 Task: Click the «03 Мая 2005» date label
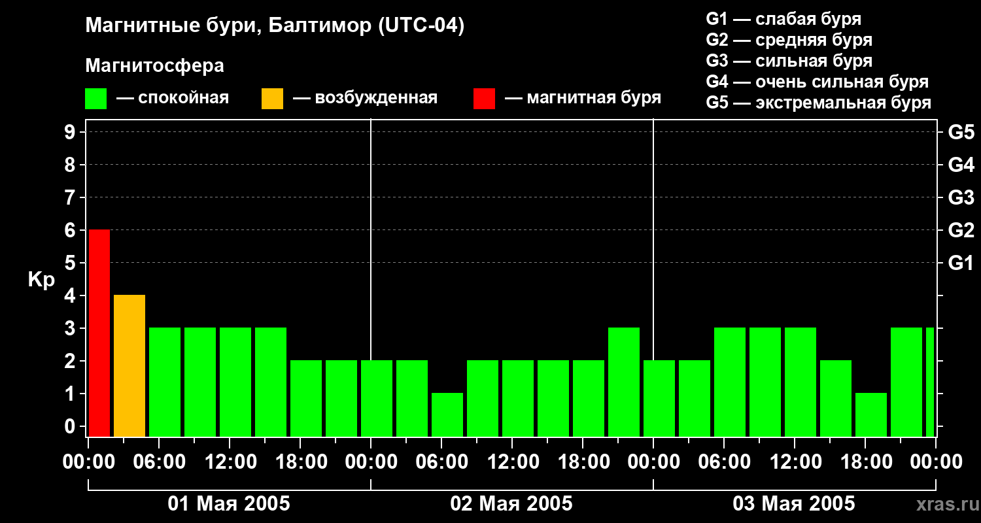click(x=794, y=504)
